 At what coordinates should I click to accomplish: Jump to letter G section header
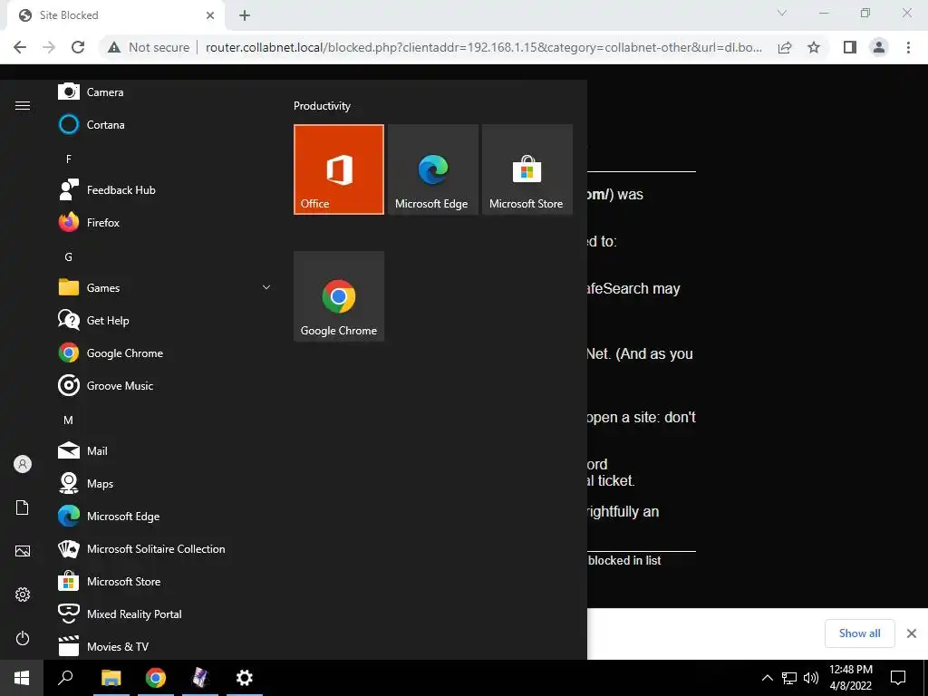pyautogui.click(x=69, y=256)
